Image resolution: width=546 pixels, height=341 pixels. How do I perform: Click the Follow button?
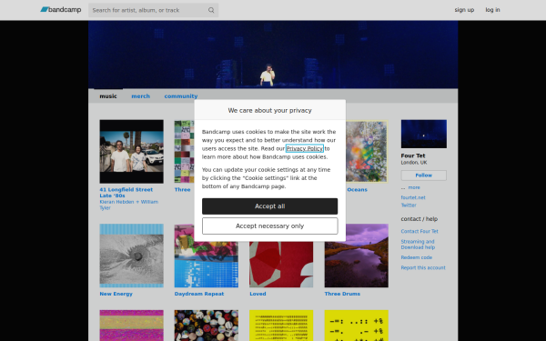(423, 176)
